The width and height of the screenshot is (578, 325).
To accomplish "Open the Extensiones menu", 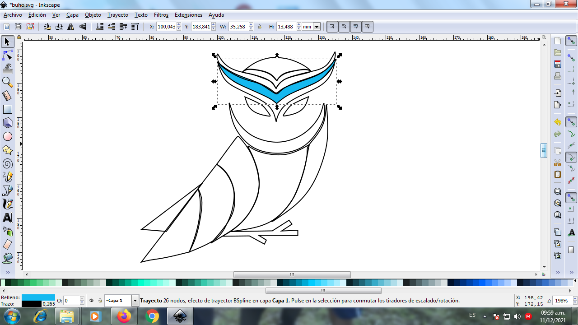I will pos(188,15).
